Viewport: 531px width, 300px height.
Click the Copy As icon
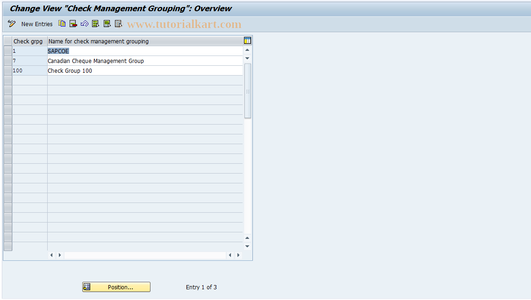62,24
